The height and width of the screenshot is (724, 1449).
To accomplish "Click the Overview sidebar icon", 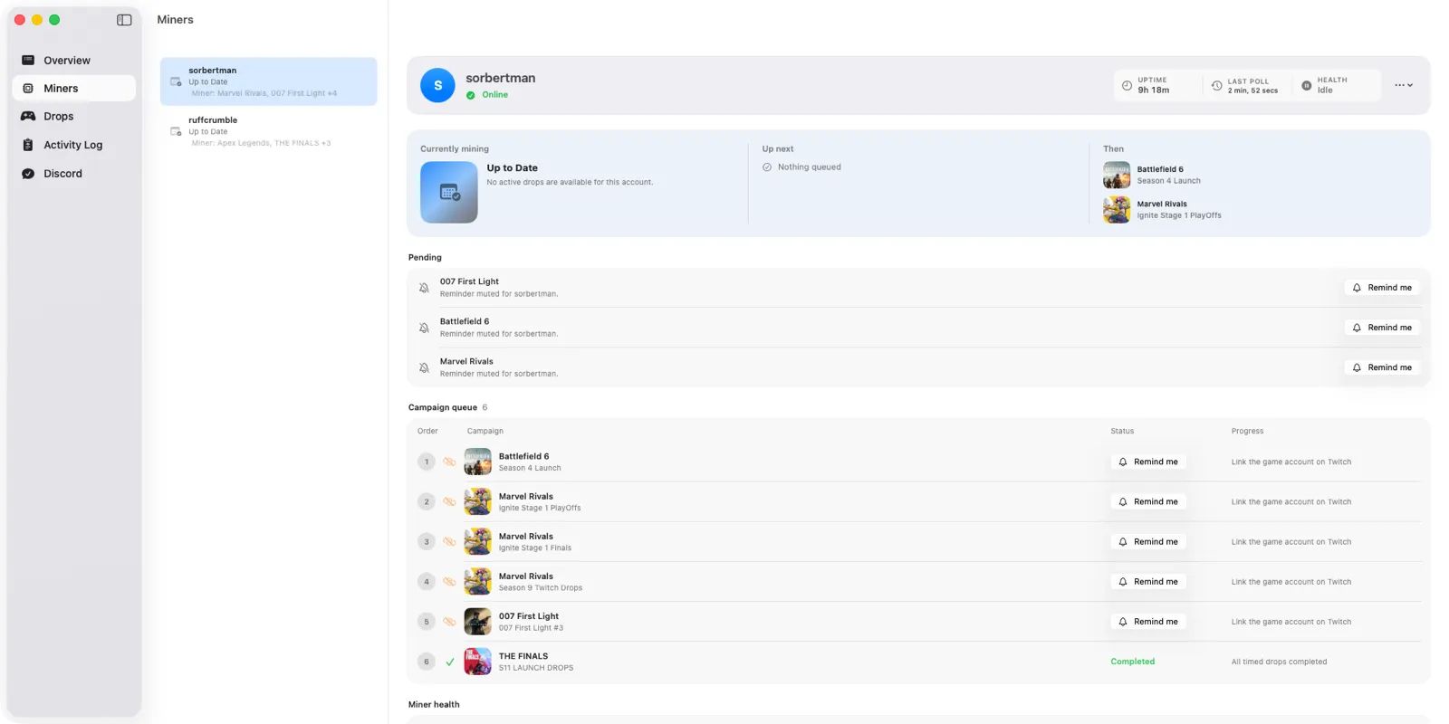I will pos(28,61).
